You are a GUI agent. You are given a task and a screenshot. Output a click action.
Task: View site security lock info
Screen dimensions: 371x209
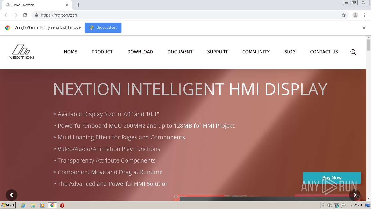tap(36, 15)
